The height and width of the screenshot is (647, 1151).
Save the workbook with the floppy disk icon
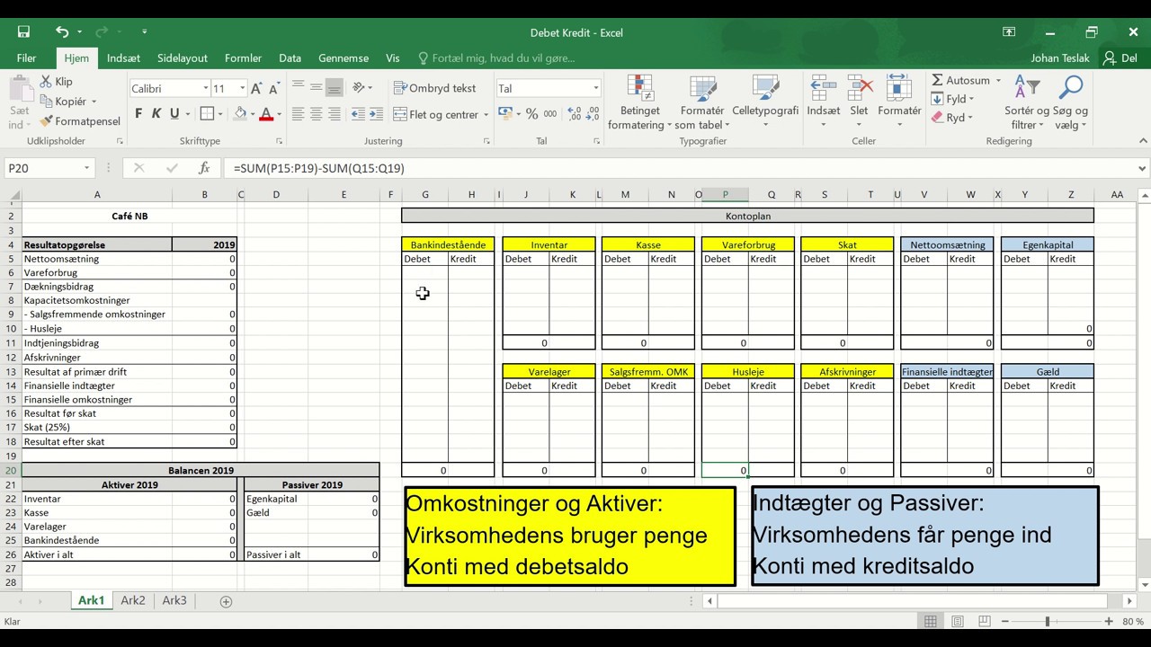23,32
